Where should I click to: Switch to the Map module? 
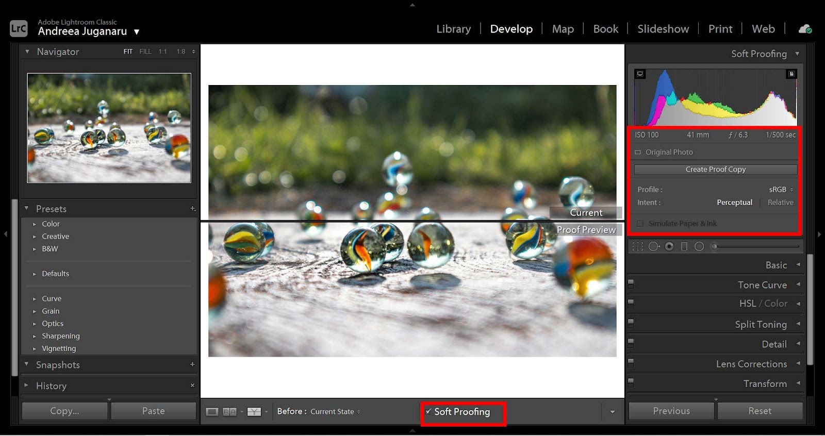point(563,29)
